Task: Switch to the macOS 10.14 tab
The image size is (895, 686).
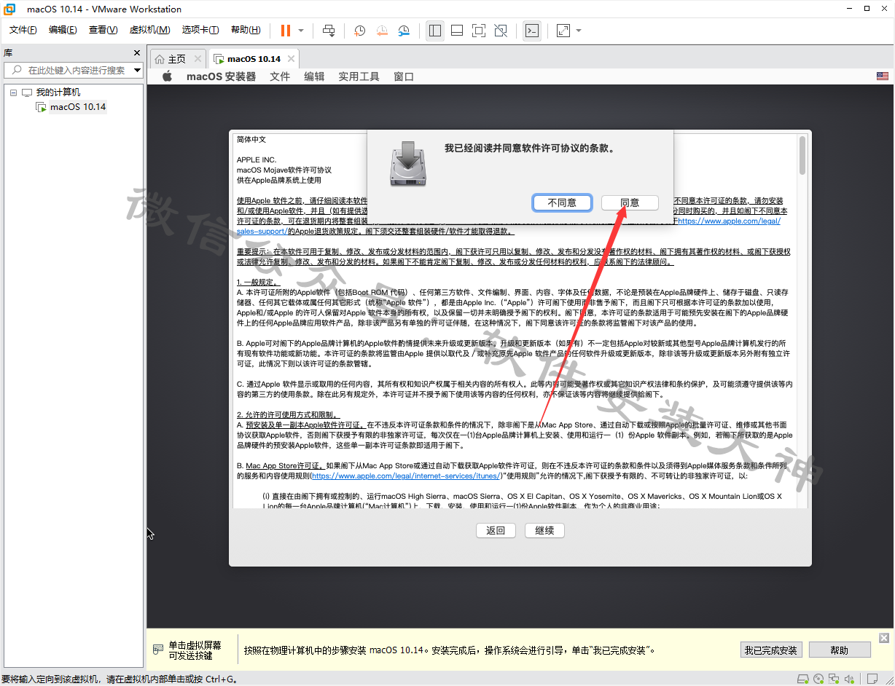Action: pos(254,59)
